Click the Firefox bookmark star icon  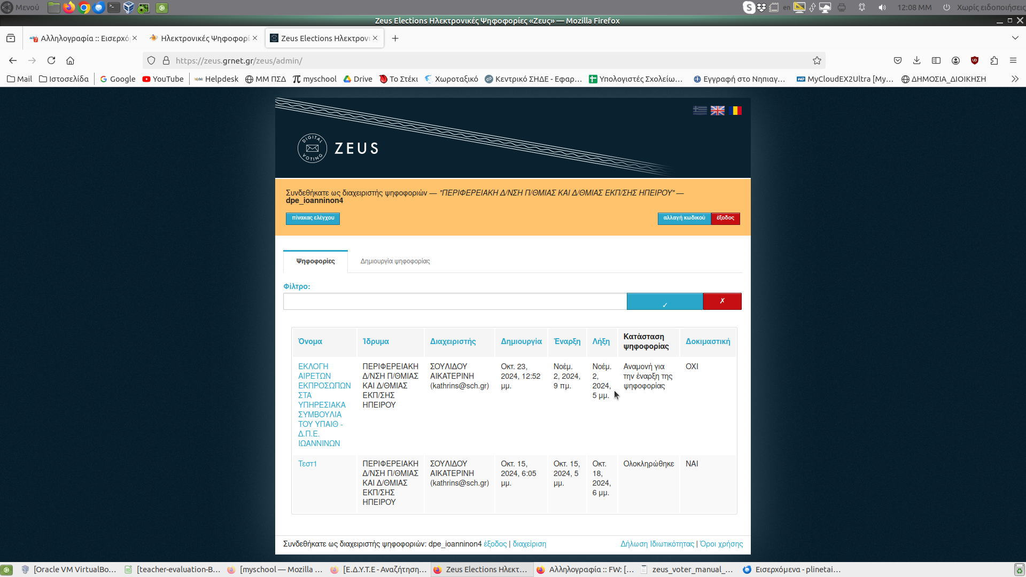[x=817, y=60]
